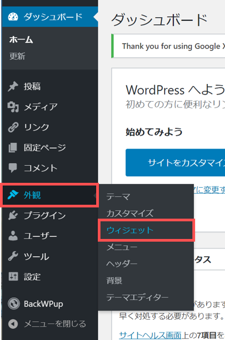Choose ヘッダー in the 外観 flyout
Image resolution: width=225 pixels, height=340 pixels.
point(122,264)
